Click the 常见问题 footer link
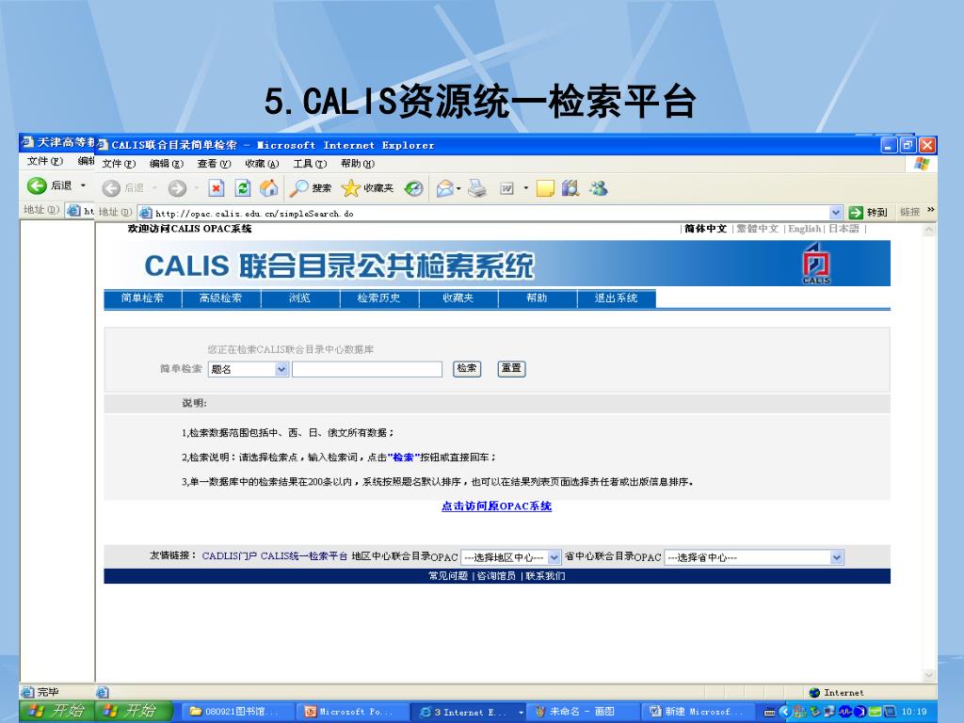Image resolution: width=964 pixels, height=723 pixels. click(448, 576)
